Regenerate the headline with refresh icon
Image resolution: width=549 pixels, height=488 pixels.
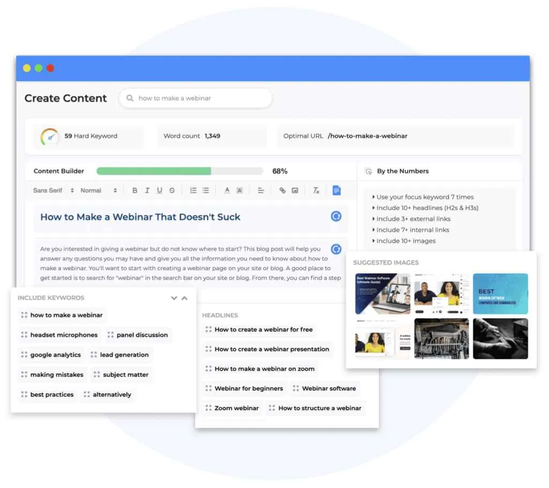click(x=336, y=217)
